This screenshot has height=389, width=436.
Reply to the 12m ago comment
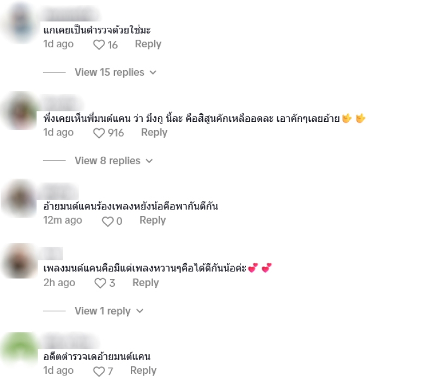coord(153,220)
